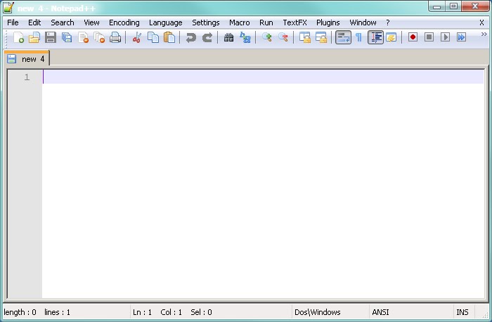Click 'ANSI' encoding in status bar

click(x=381, y=312)
